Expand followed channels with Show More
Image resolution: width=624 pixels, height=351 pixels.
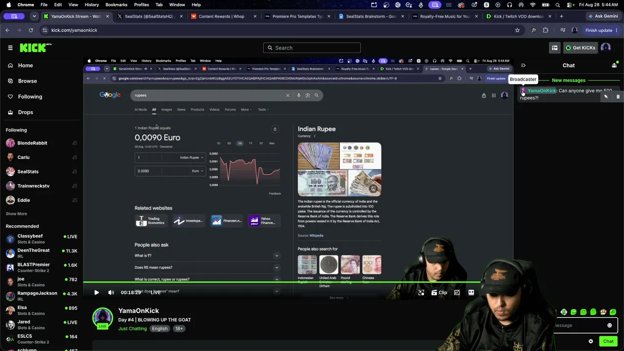(x=16, y=214)
